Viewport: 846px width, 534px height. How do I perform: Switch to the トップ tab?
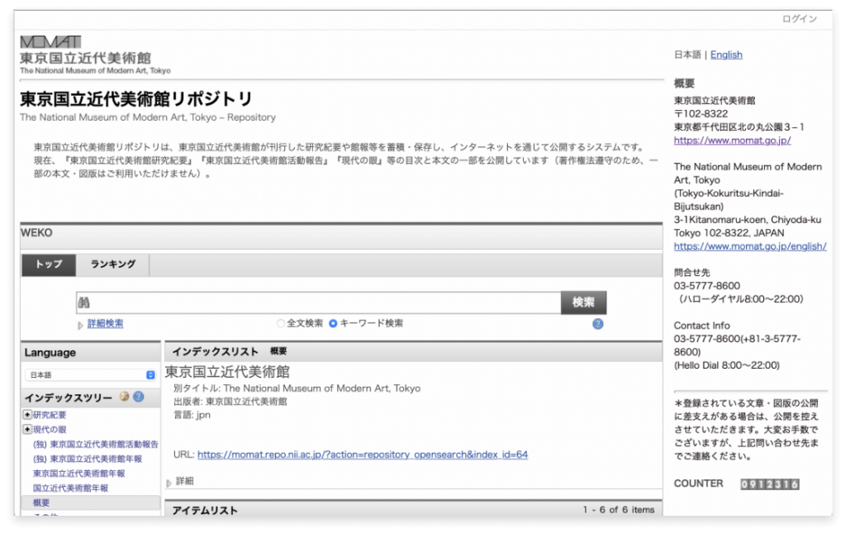49,265
